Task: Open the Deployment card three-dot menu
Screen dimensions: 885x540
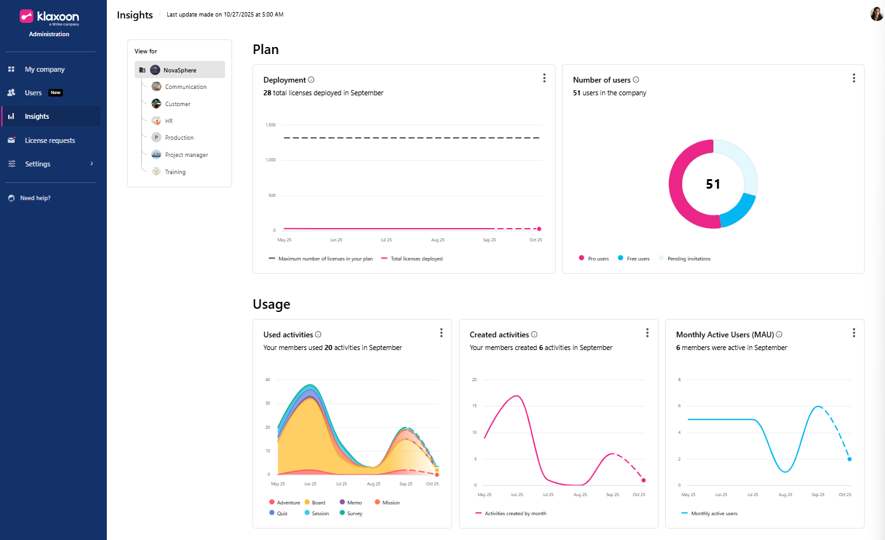Action: pos(544,78)
